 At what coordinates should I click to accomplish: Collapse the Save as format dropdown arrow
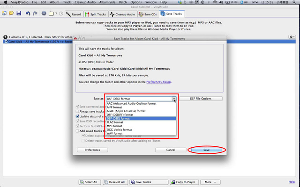[174, 99]
